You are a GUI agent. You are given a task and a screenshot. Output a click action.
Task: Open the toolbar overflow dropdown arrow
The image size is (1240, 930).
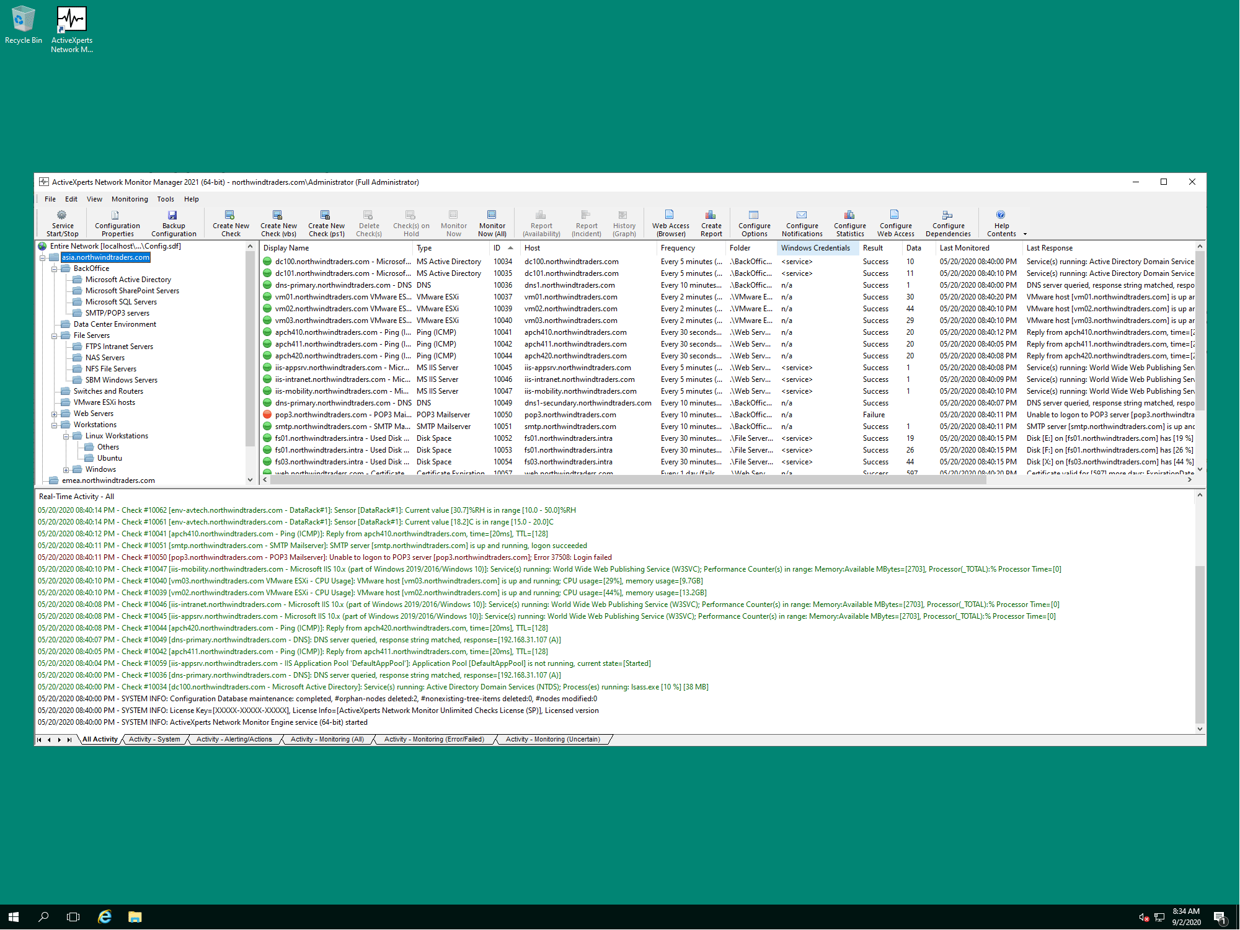(1025, 234)
